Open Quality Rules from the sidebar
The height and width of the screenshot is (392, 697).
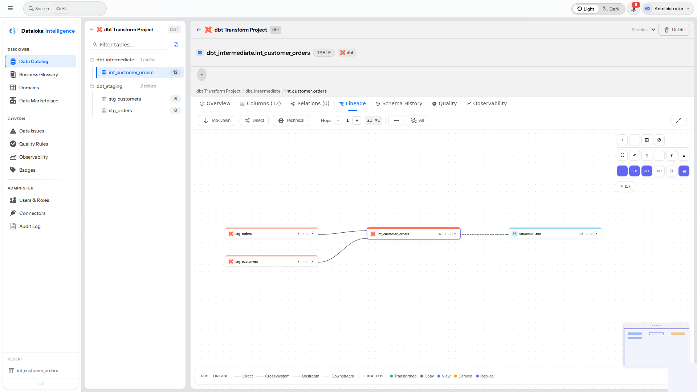[x=13, y=144]
